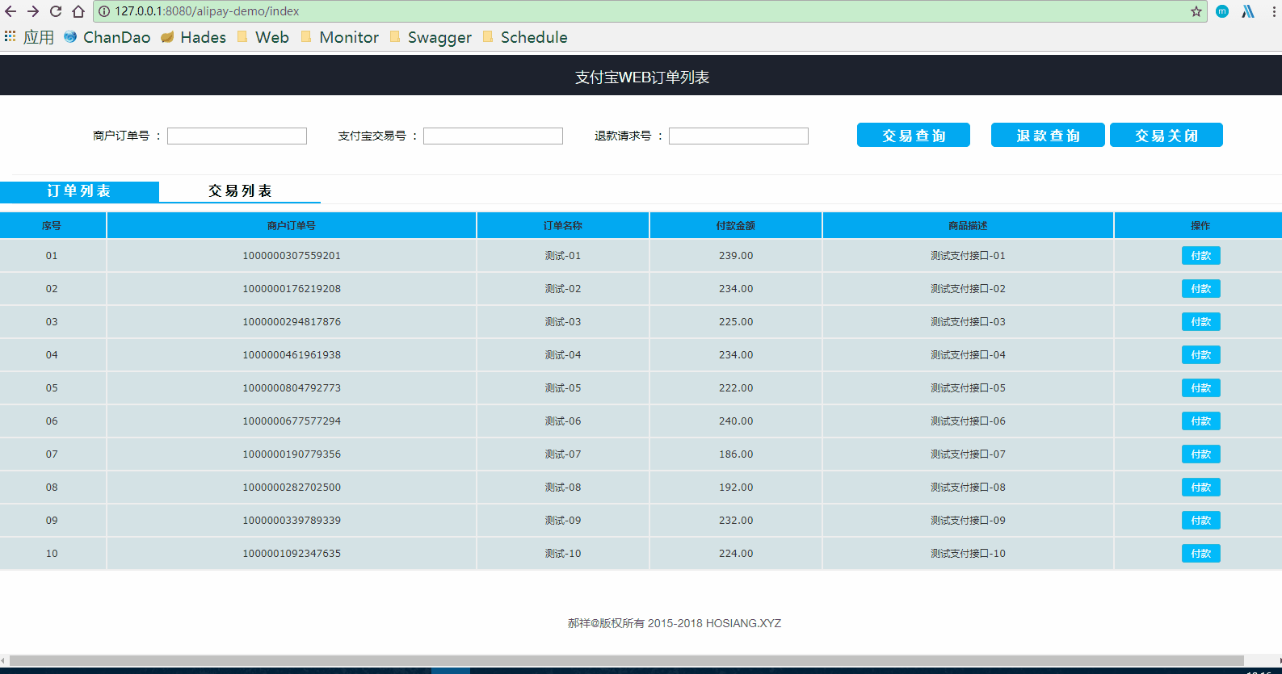Image resolution: width=1282 pixels, height=674 pixels.
Task: Open the Web bookmark folder
Action: (263, 37)
